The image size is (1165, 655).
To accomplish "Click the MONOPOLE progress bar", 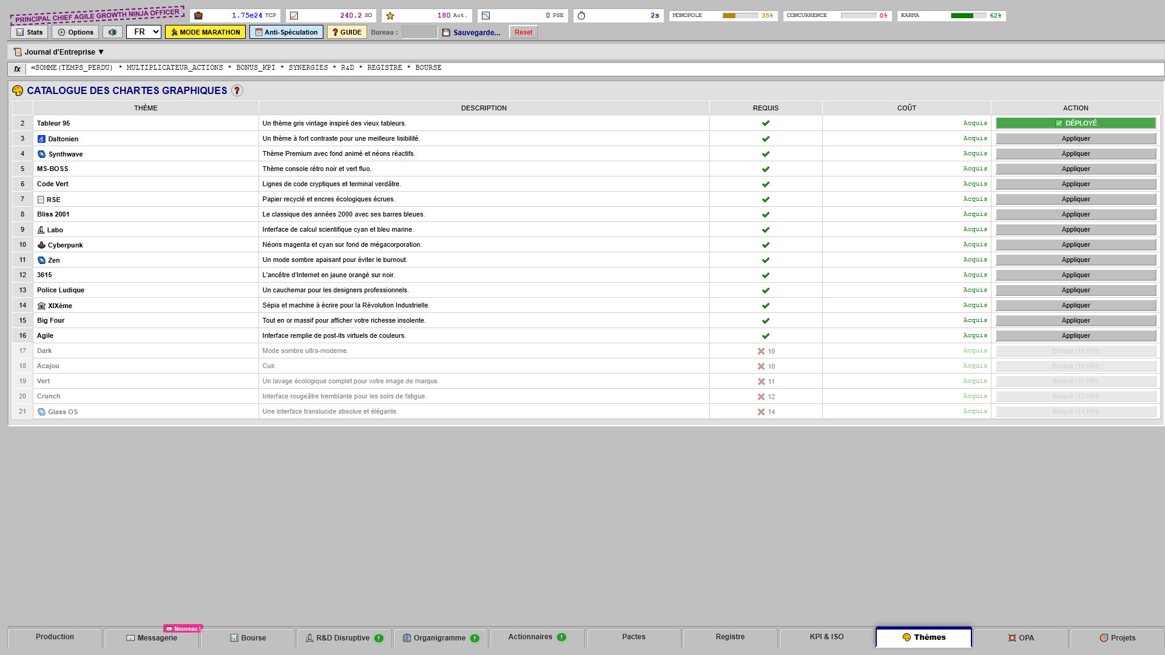I will tap(740, 16).
